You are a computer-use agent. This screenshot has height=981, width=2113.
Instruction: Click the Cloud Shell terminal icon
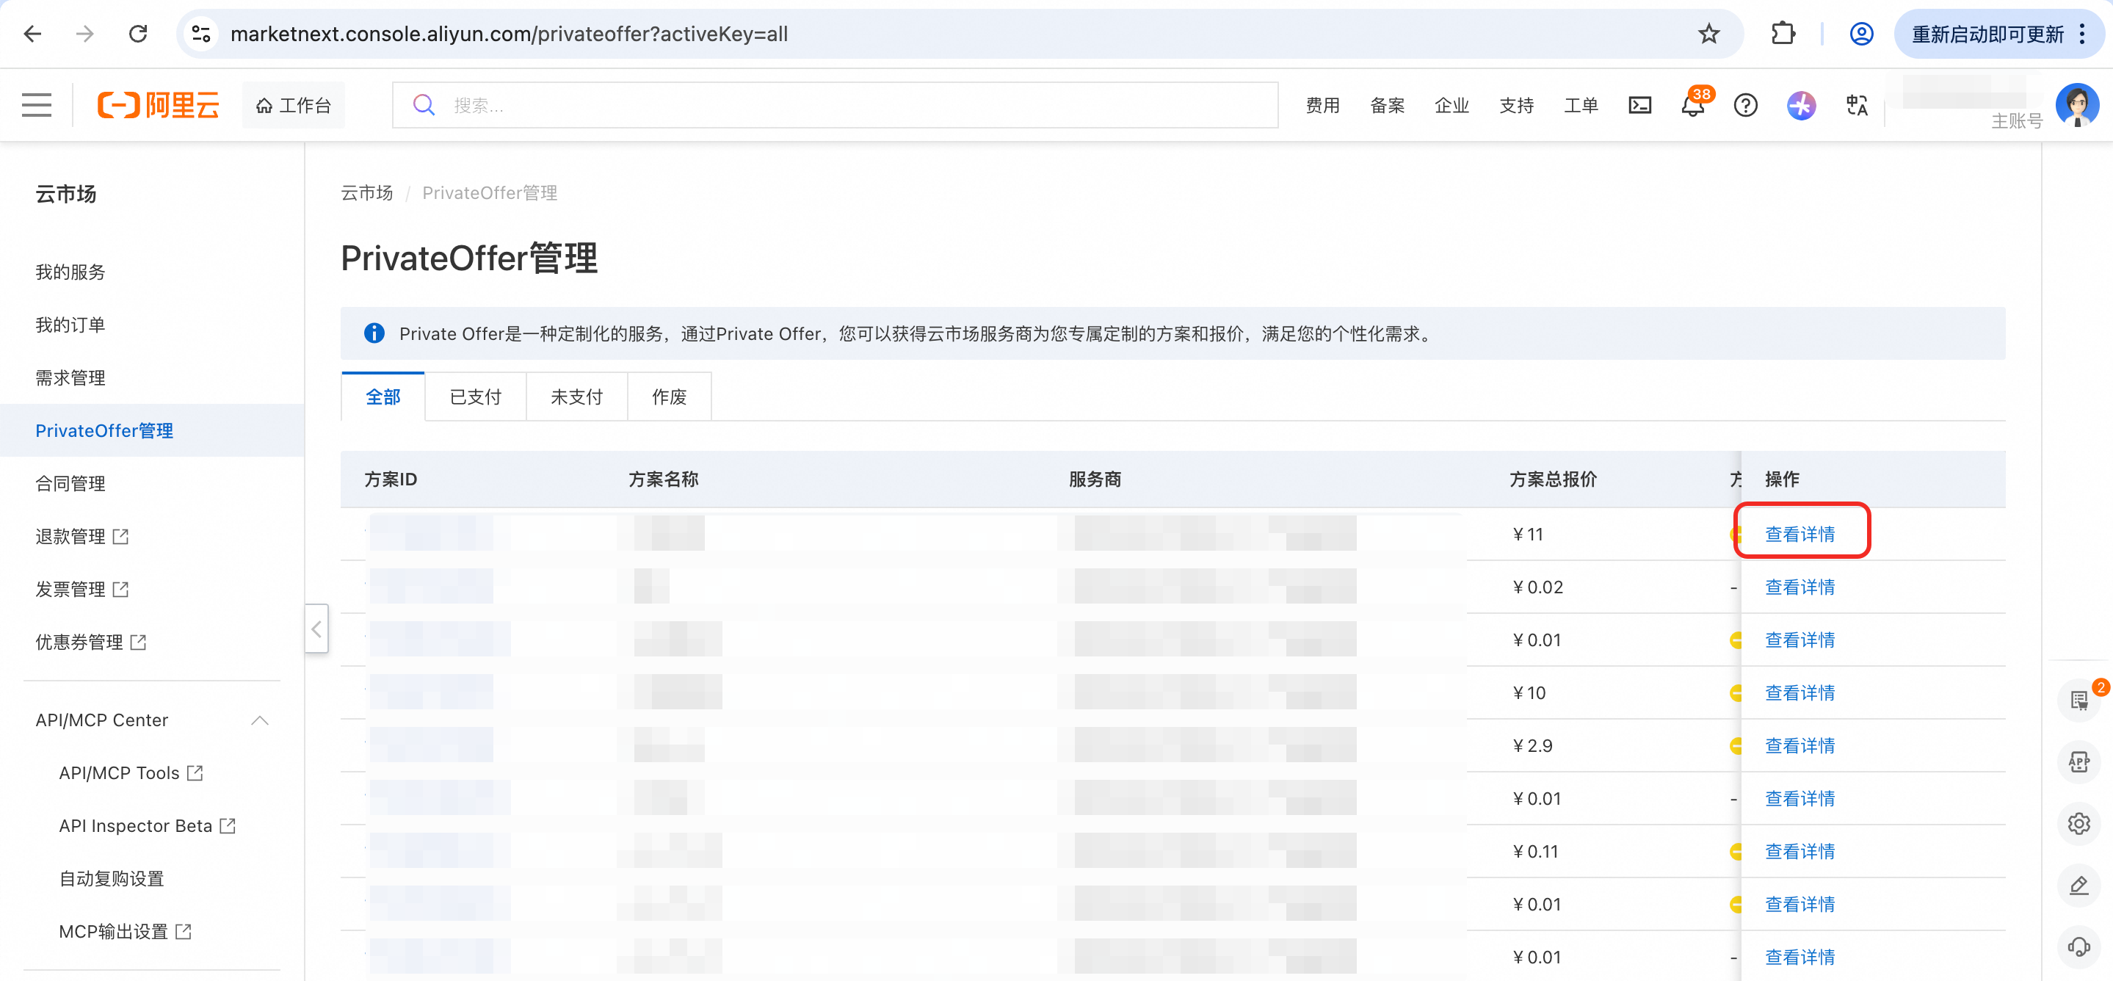coord(1639,105)
